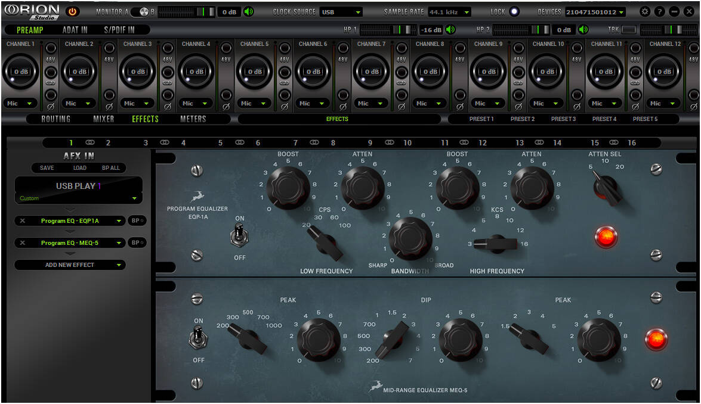Flip the MEQ-5 On/Off switch
701x404 pixels.
point(198,337)
